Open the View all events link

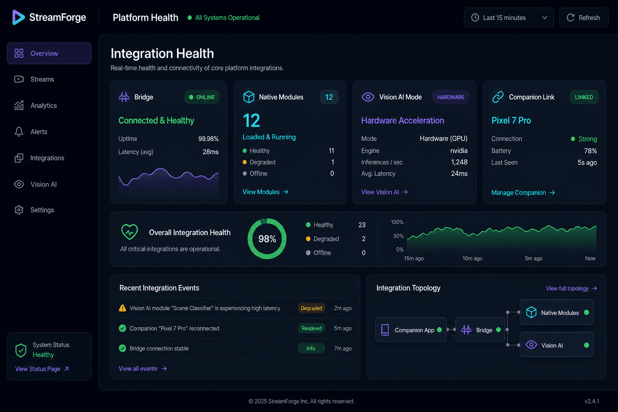143,369
